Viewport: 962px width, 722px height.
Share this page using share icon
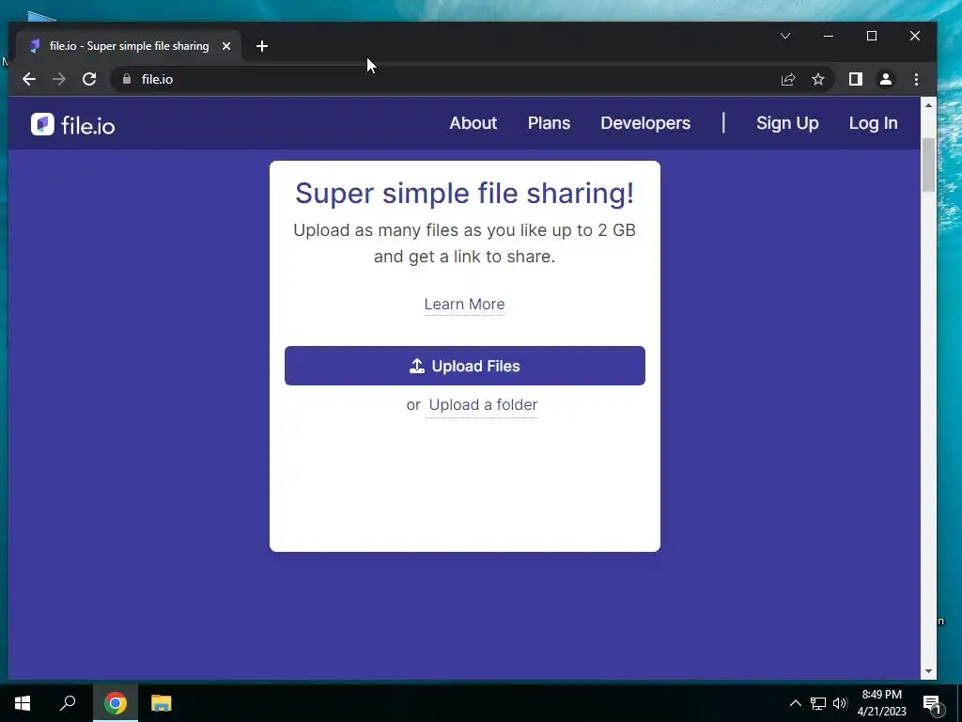click(788, 79)
